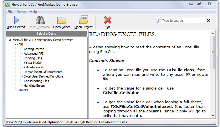
Task: Clear search with the X icon
Action: tap(208, 21)
